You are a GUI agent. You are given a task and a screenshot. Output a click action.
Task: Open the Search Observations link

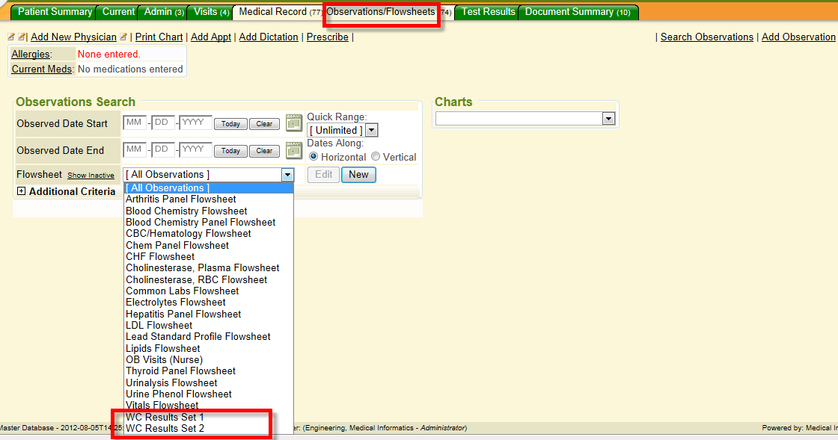[x=706, y=37]
